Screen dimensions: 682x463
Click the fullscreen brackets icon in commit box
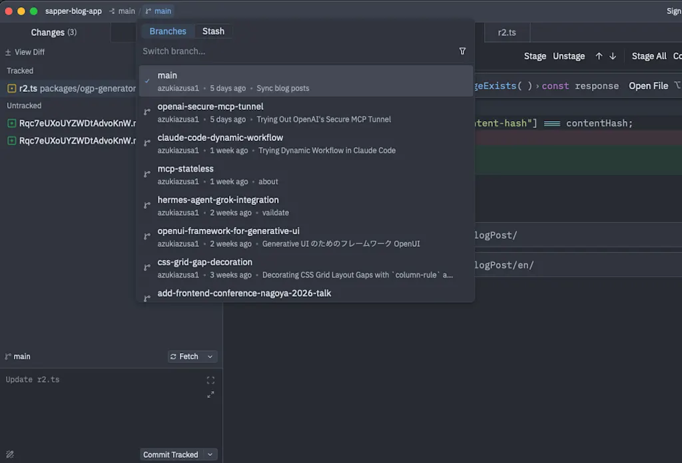point(210,381)
